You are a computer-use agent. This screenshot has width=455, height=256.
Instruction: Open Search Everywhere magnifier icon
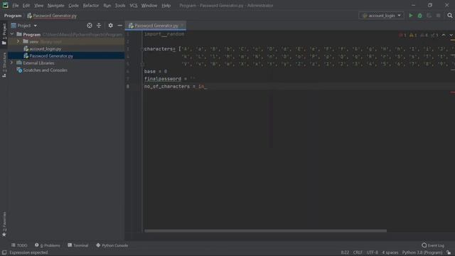(450, 16)
